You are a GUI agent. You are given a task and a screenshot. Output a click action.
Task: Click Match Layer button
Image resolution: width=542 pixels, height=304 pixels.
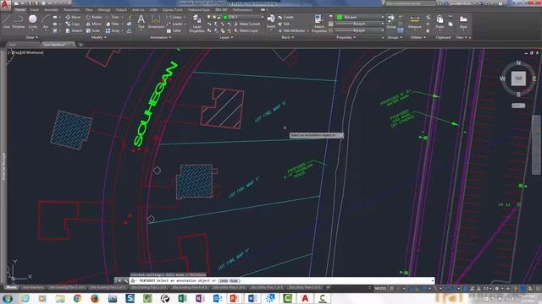(246, 30)
